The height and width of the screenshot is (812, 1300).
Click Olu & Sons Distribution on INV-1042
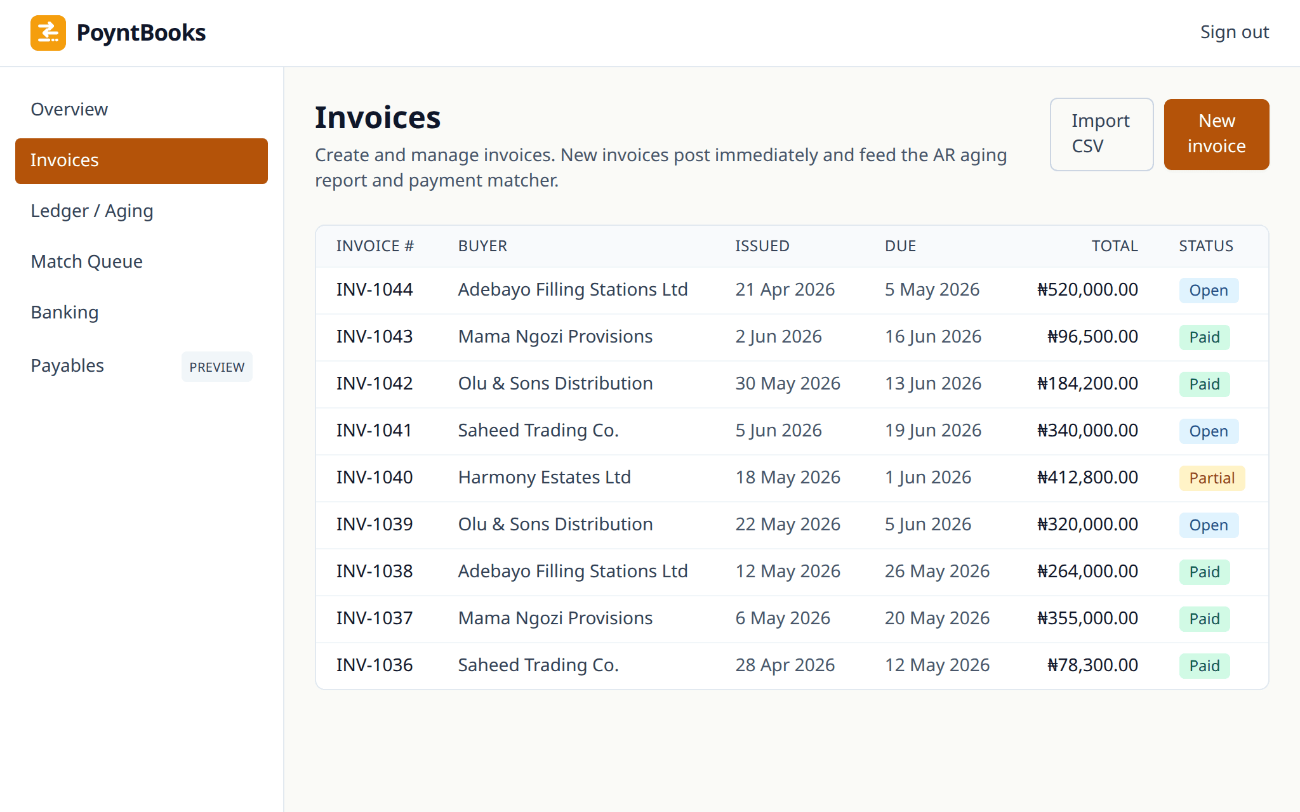[555, 384]
